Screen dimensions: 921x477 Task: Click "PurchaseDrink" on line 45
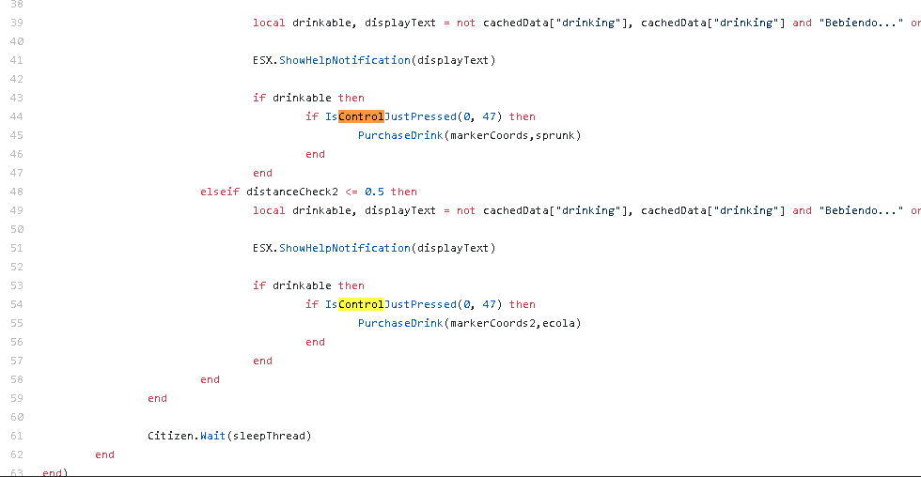click(400, 135)
